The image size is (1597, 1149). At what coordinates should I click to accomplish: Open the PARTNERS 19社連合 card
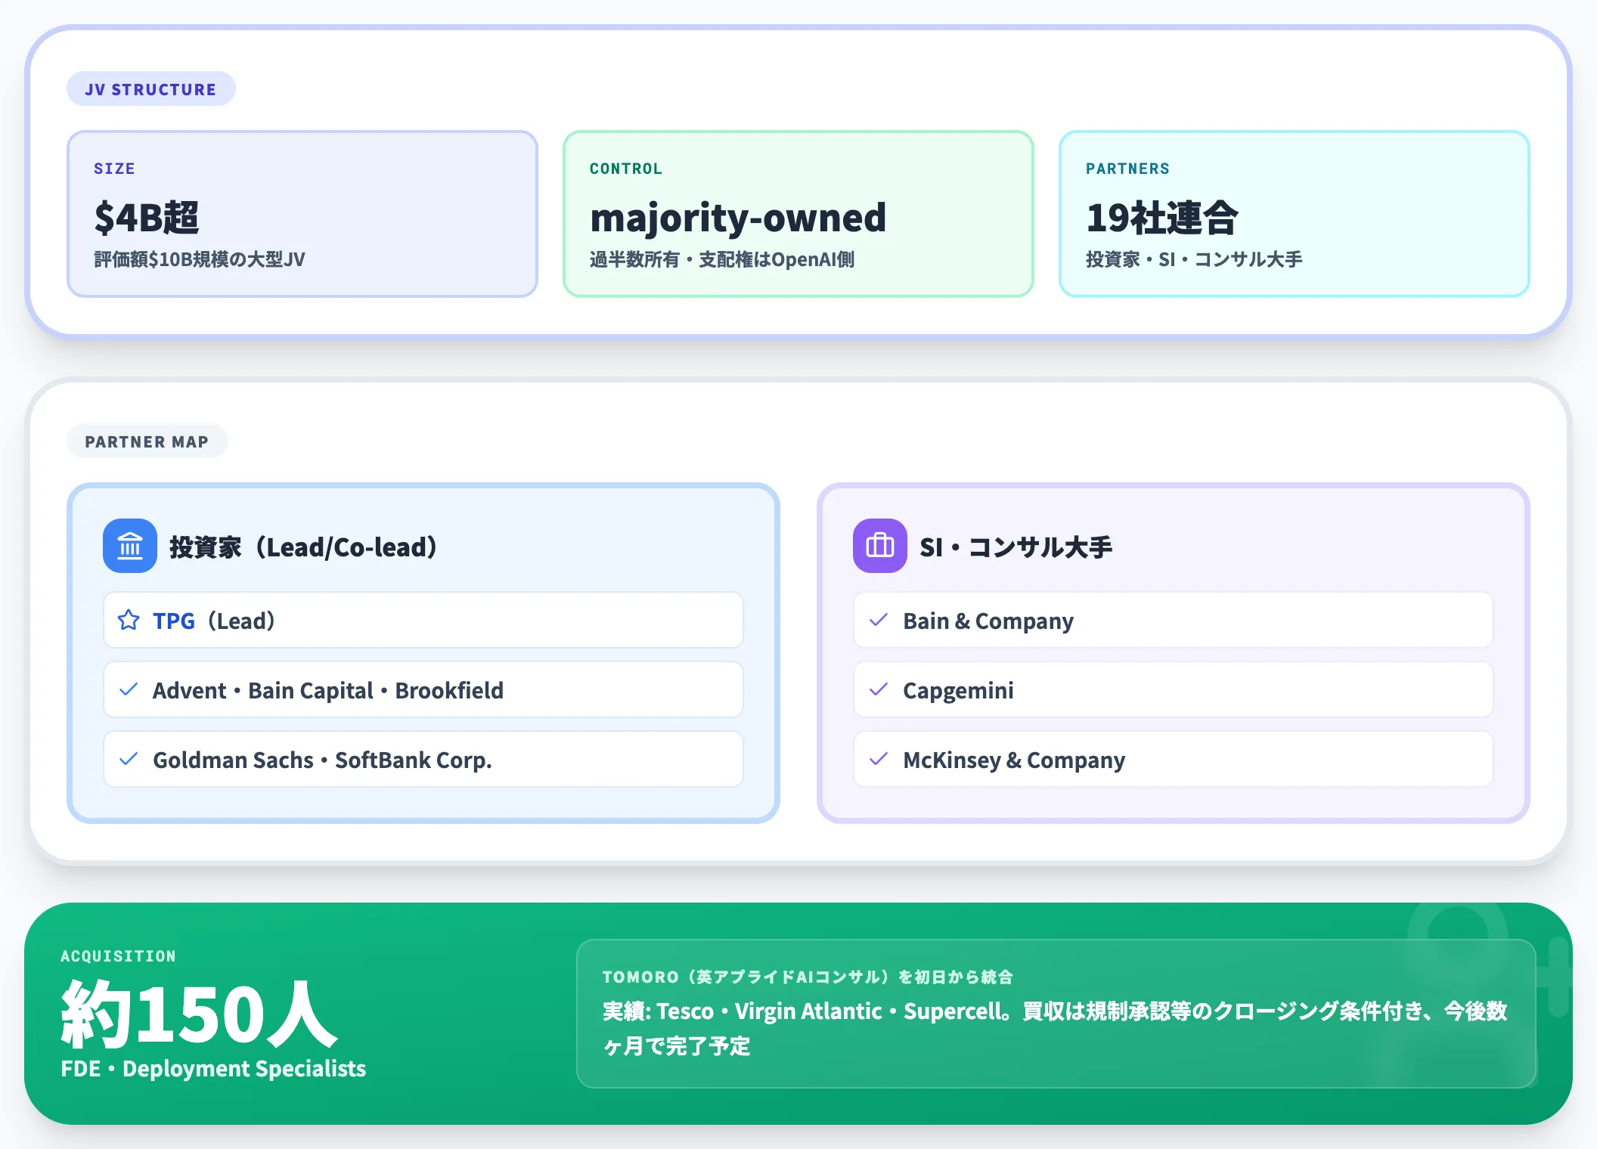point(1295,214)
